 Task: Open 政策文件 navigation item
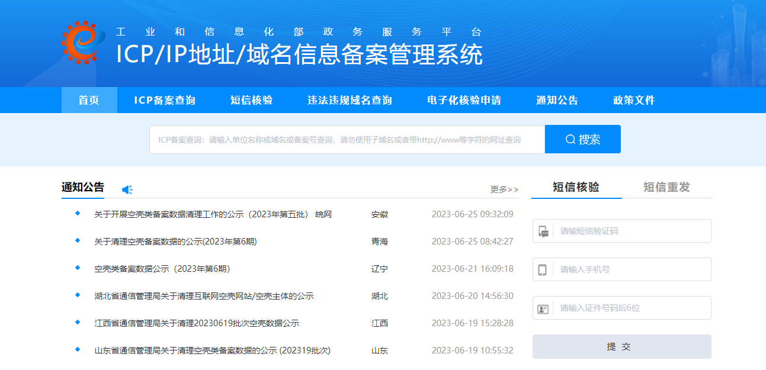click(634, 100)
